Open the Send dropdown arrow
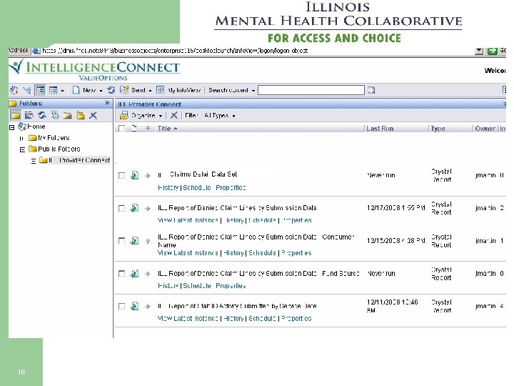Viewport: 514px width, 386px height. click(150, 91)
